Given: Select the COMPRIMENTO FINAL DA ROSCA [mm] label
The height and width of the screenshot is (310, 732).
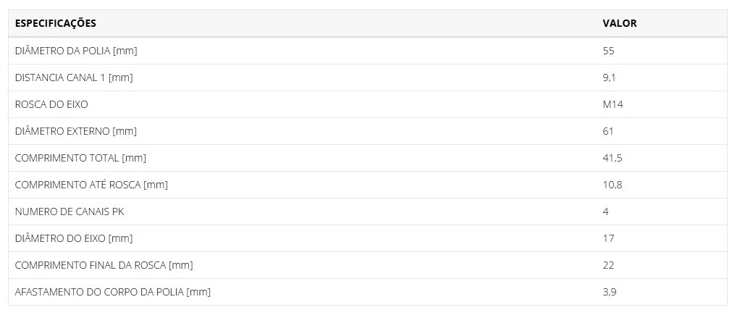Looking at the screenshot, I should [x=104, y=265].
